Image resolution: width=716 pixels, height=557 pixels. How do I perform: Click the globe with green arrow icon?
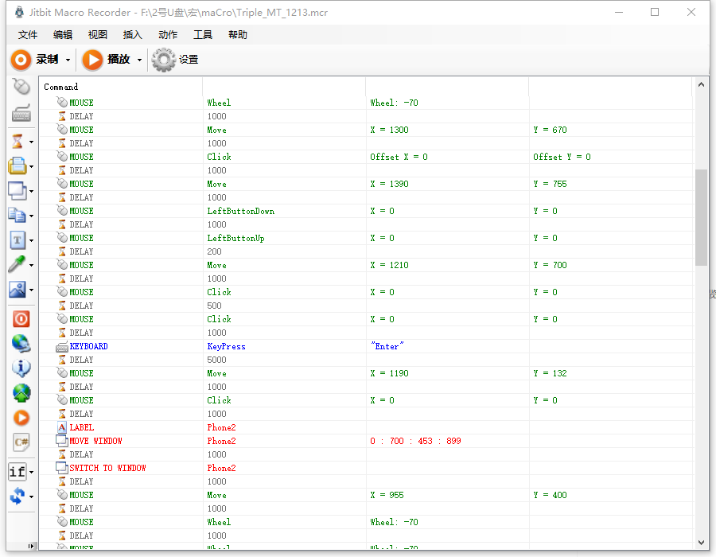click(x=21, y=392)
